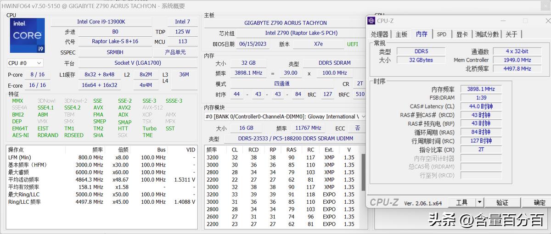
Task: Click the P-core count 8 / 16
Action: pyautogui.click(x=37, y=74)
